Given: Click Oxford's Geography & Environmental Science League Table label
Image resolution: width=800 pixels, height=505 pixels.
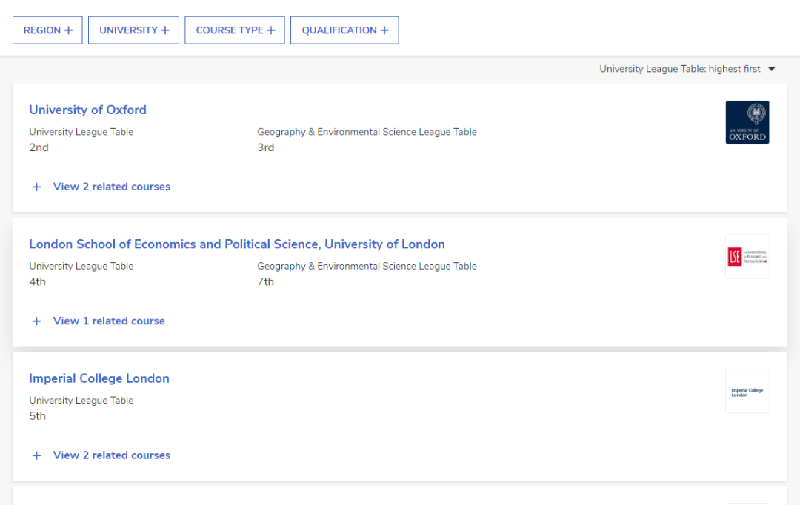Looking at the screenshot, I should click(x=367, y=132).
